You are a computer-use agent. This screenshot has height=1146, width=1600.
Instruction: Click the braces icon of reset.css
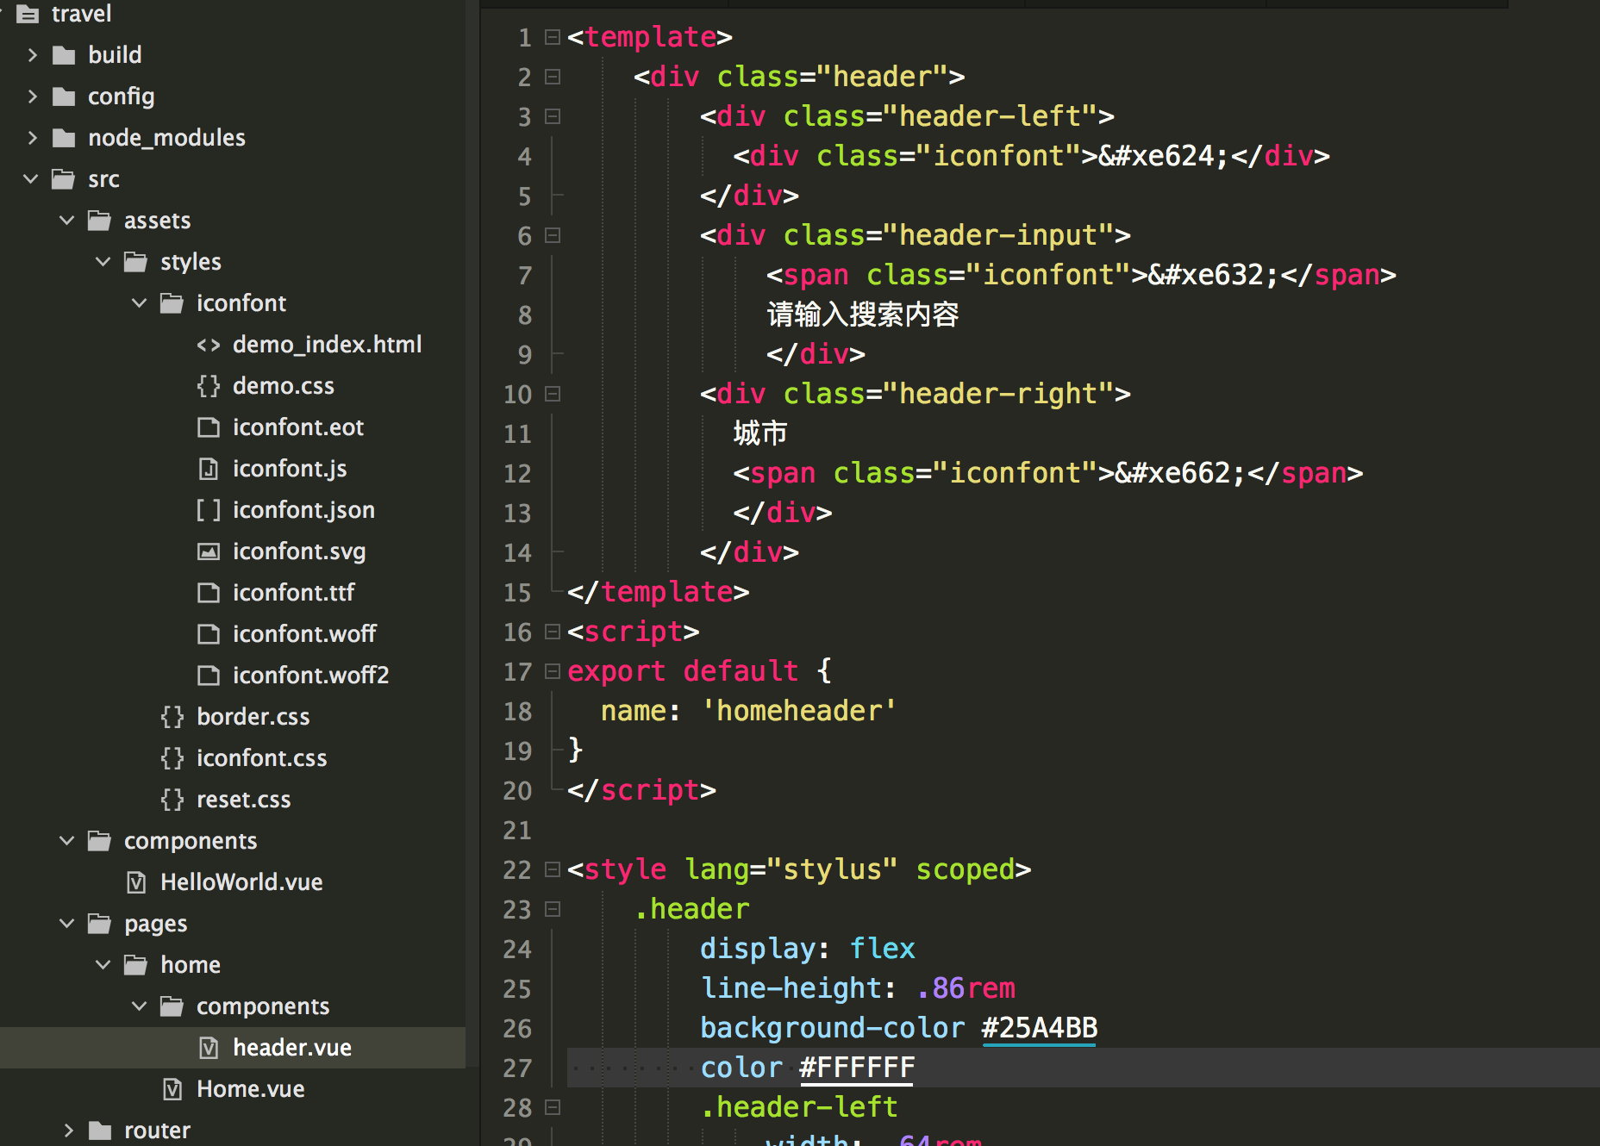[x=172, y=800]
